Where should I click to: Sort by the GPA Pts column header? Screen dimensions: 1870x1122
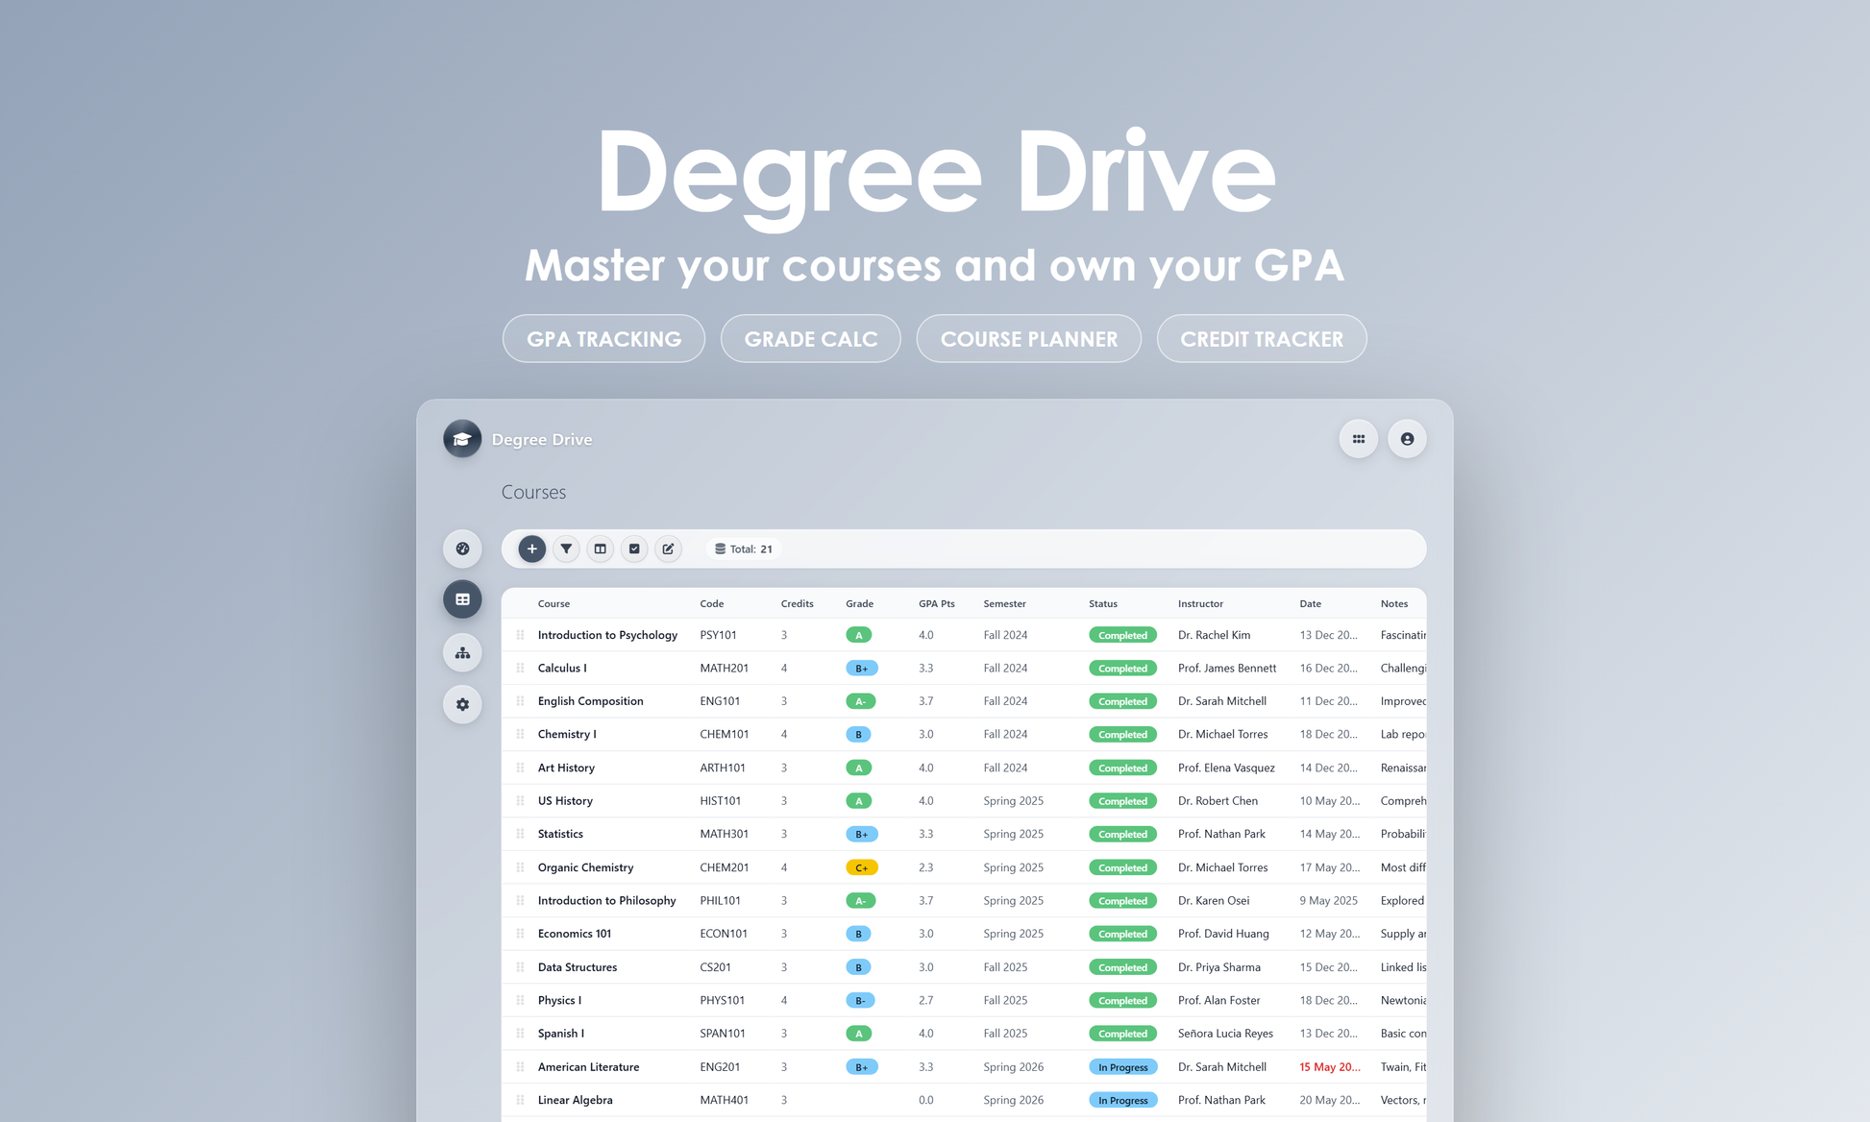(x=937, y=603)
